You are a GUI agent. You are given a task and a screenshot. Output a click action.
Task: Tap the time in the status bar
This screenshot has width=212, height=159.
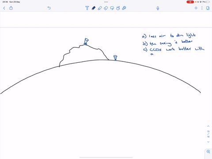click(x=5, y=2)
